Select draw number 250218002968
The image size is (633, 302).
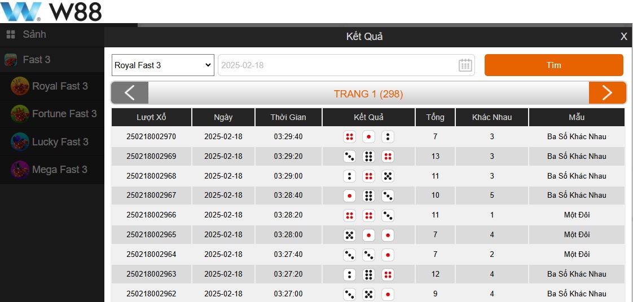pyautogui.click(x=151, y=176)
